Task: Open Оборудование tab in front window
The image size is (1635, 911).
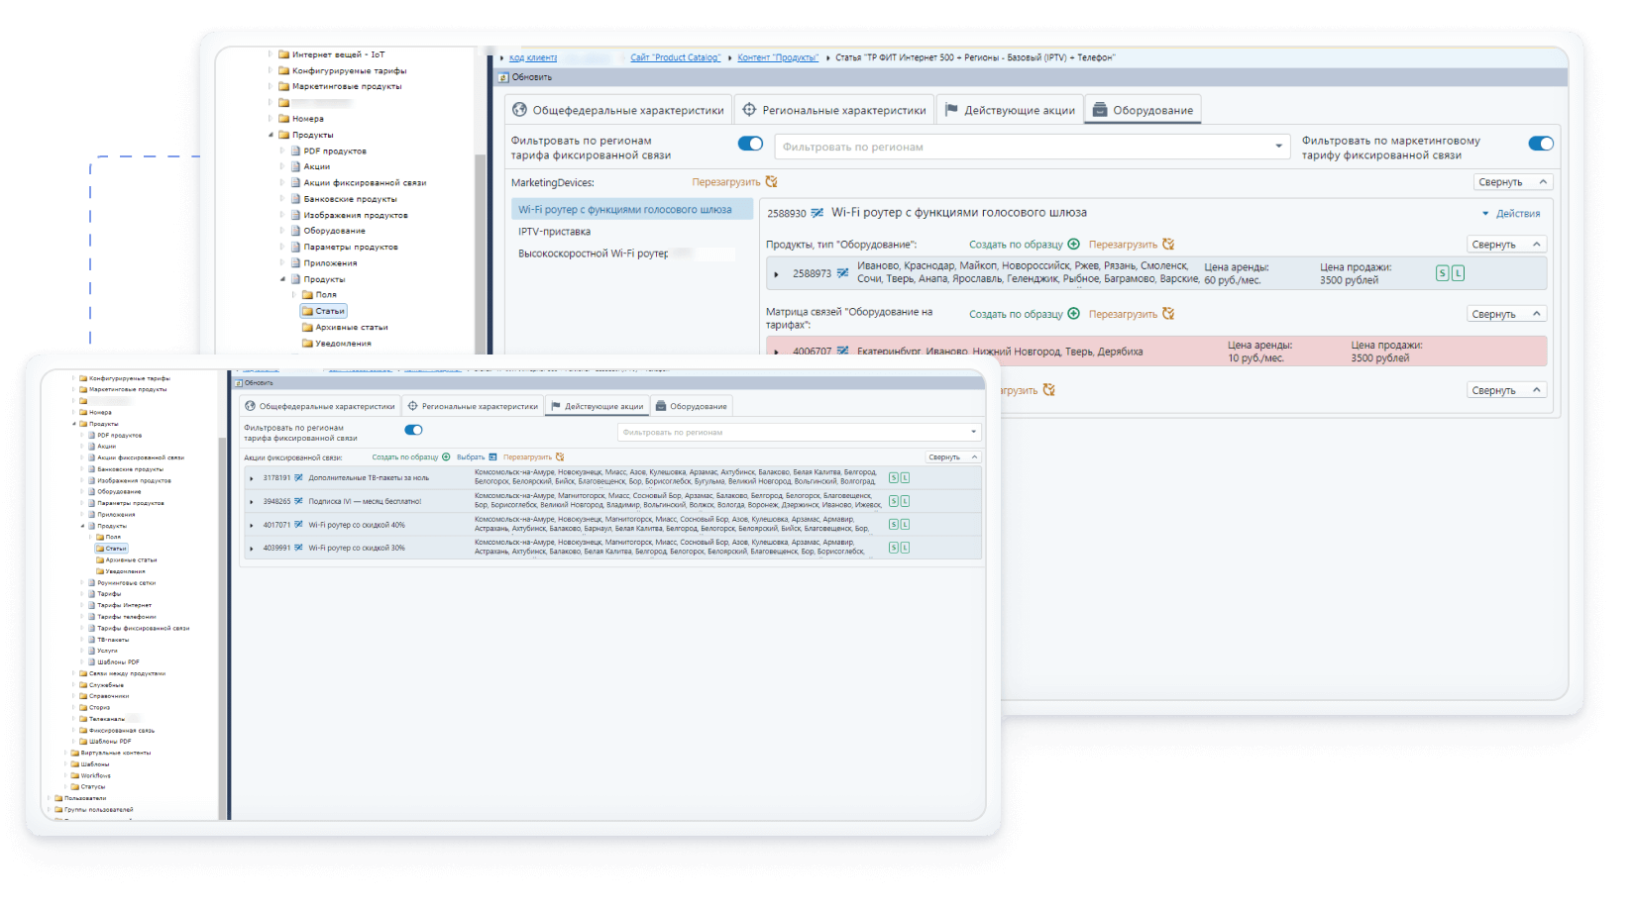Action: coord(692,406)
